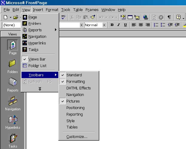
Task: Click the Numbered List button
Action: click(x=156, y=25)
